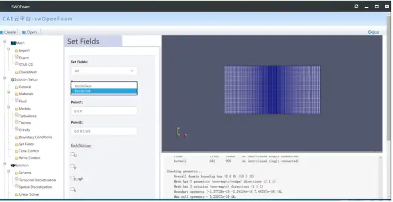Click the Open toolbar icon
The image size is (393, 202).
24,32
